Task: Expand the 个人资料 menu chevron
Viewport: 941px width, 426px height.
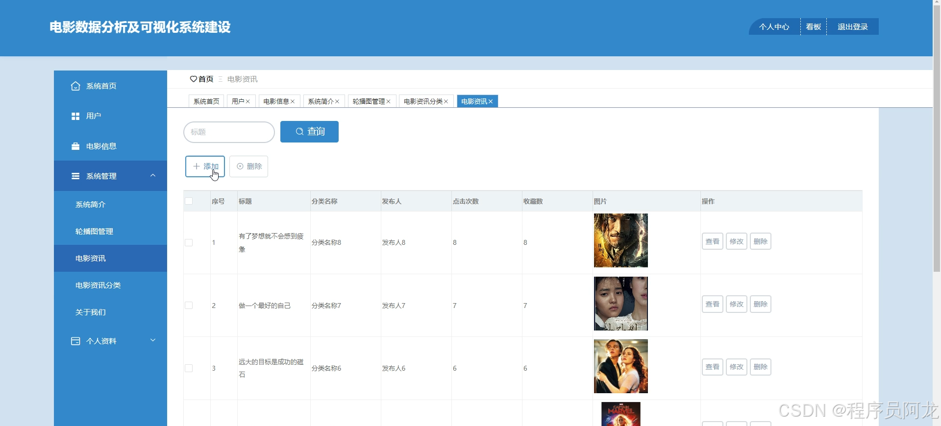Action: (x=153, y=340)
